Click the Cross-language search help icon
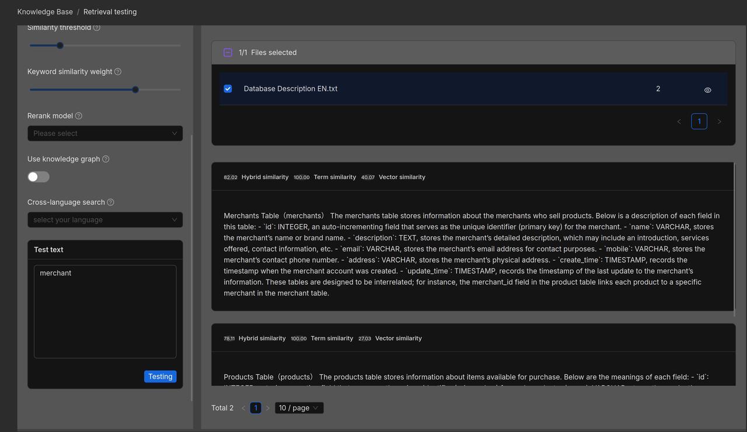The height and width of the screenshot is (432, 747). [x=111, y=203]
